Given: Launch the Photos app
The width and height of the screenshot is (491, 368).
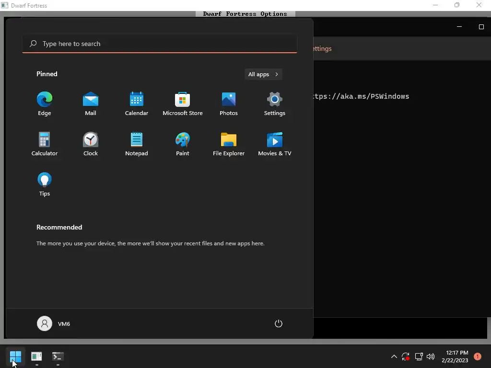Looking at the screenshot, I should [229, 104].
